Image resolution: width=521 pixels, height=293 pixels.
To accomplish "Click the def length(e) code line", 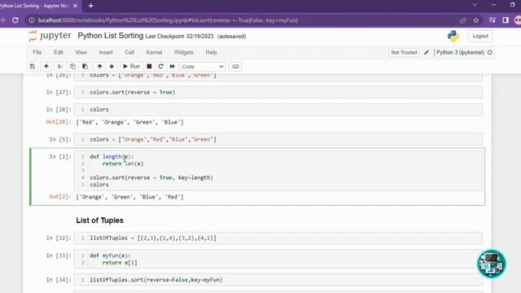I will (112, 157).
